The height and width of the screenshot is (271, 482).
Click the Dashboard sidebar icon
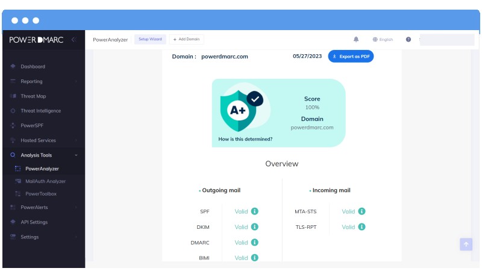13,66
